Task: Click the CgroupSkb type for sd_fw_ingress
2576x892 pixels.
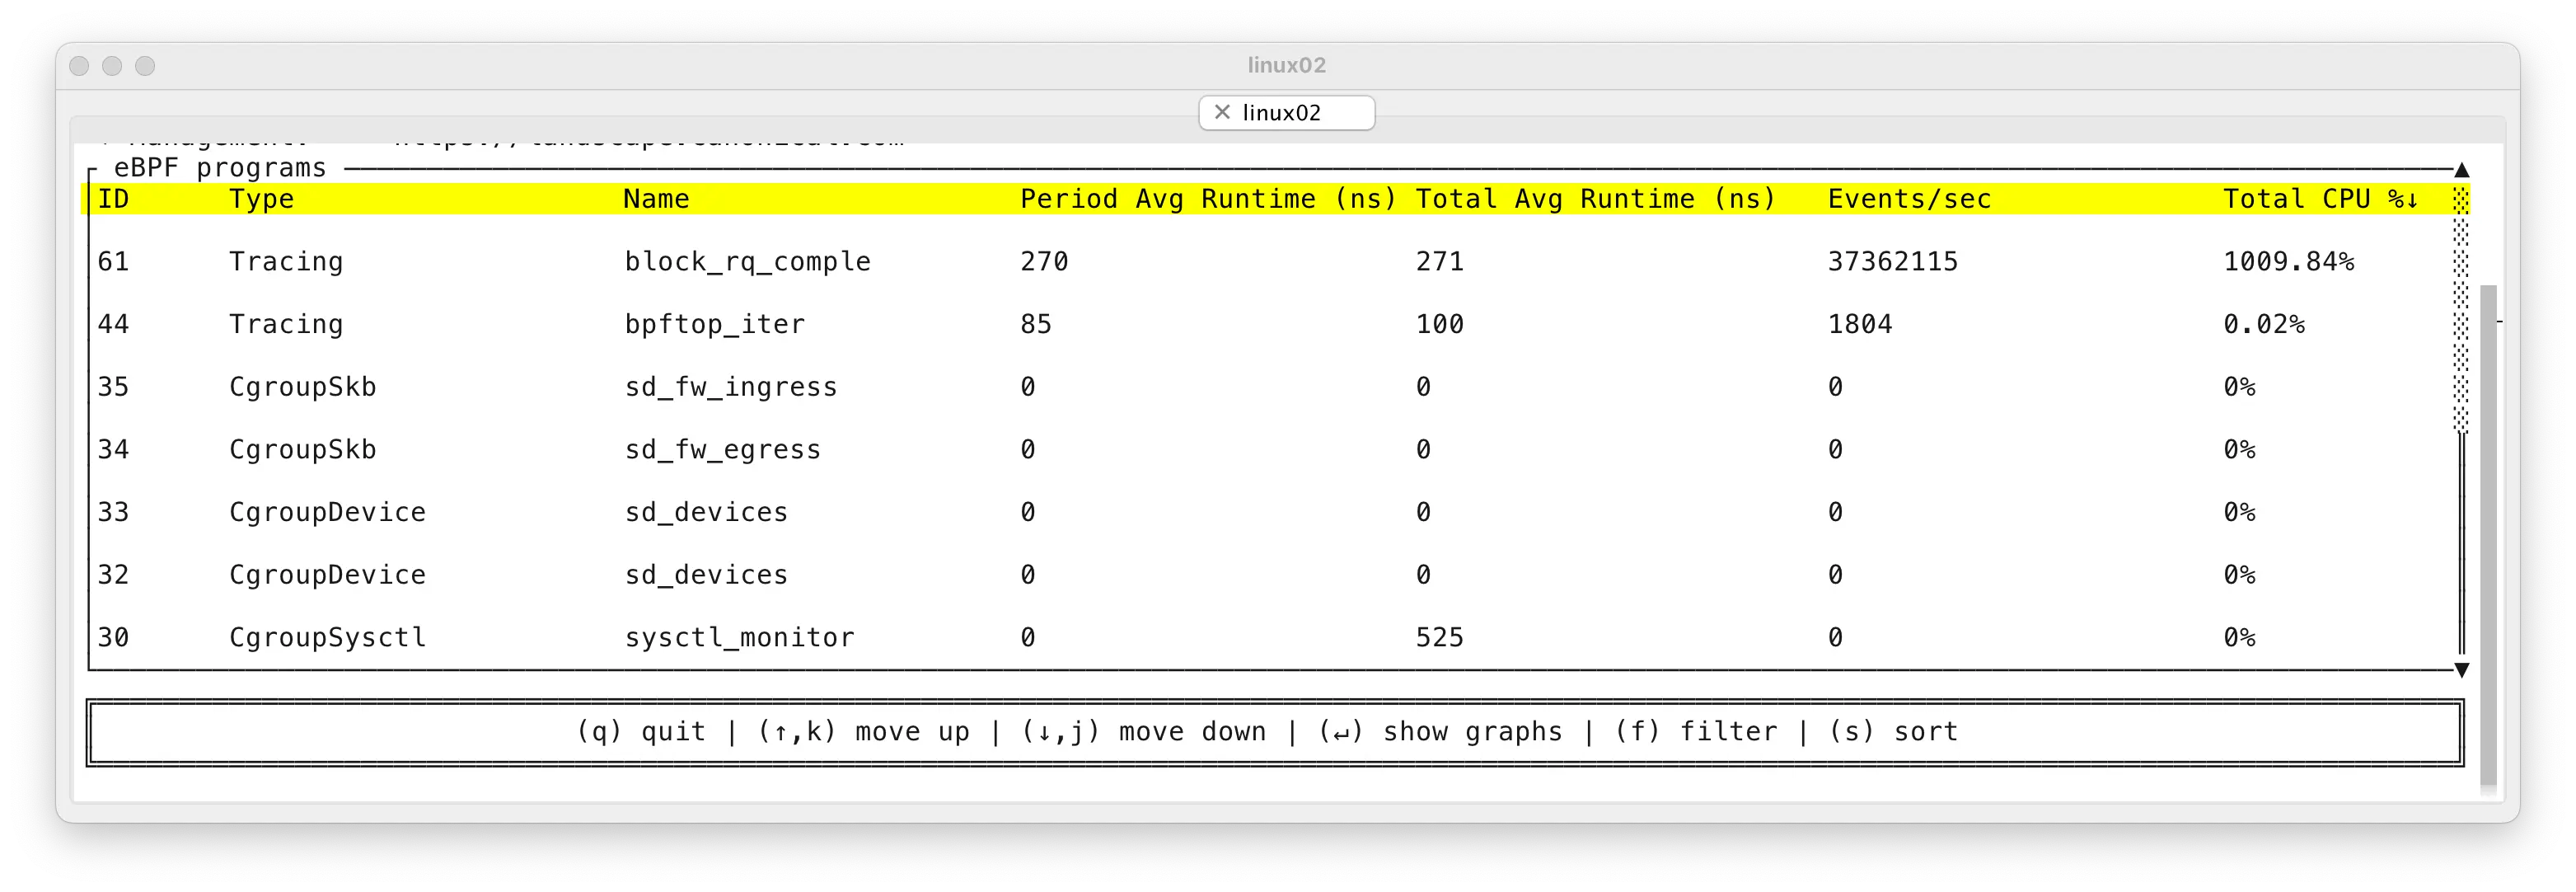Action: 302,387
